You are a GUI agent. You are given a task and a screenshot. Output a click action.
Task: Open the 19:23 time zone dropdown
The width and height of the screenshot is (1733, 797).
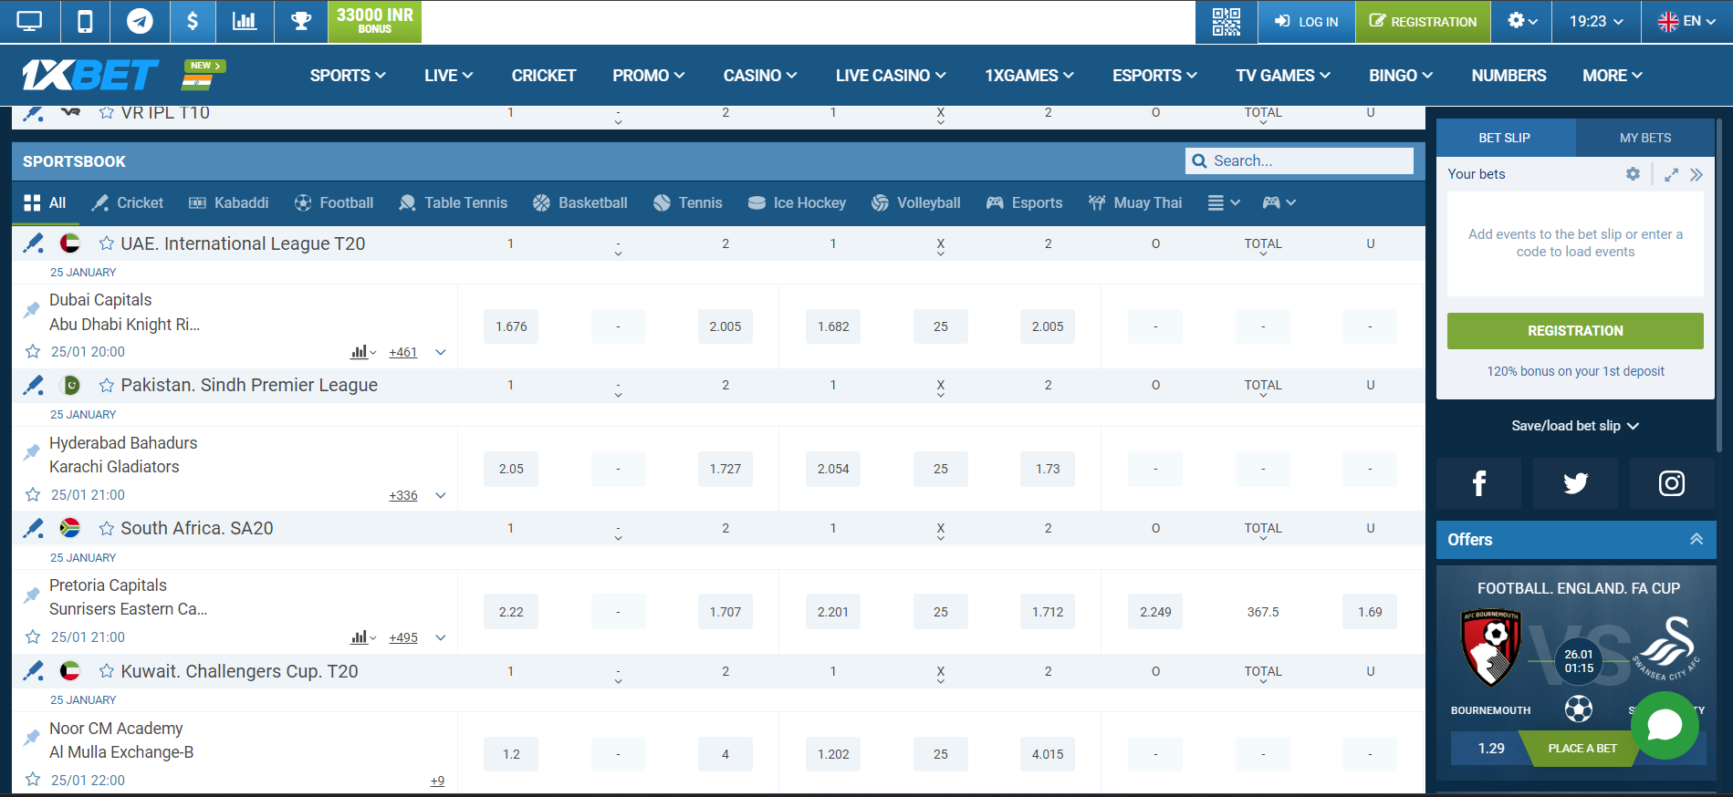1596,21
